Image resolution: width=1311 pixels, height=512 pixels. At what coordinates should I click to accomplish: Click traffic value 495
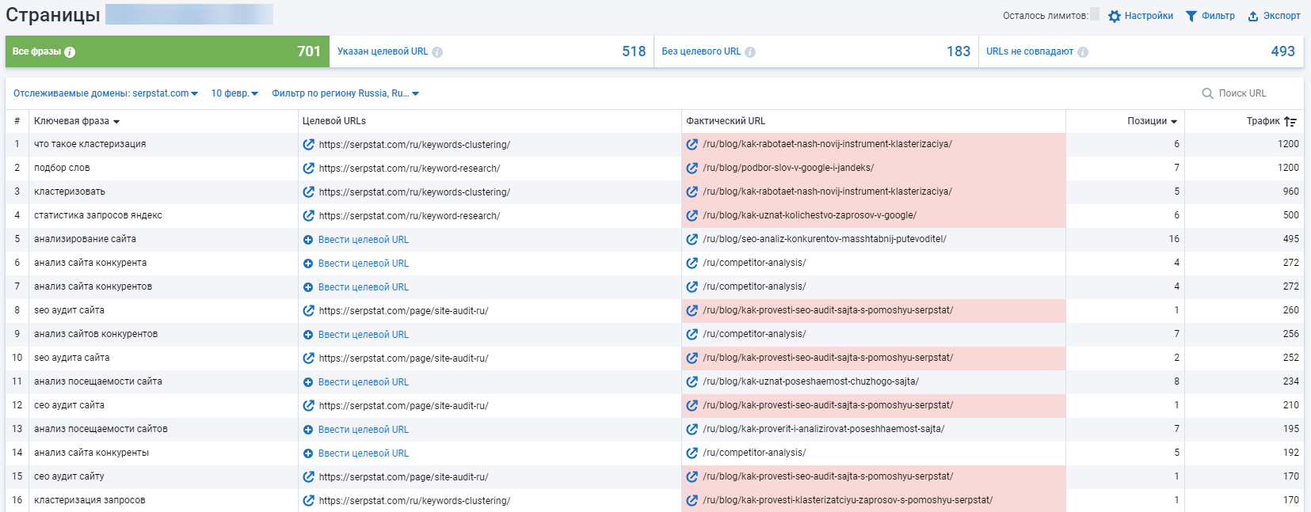point(1291,239)
